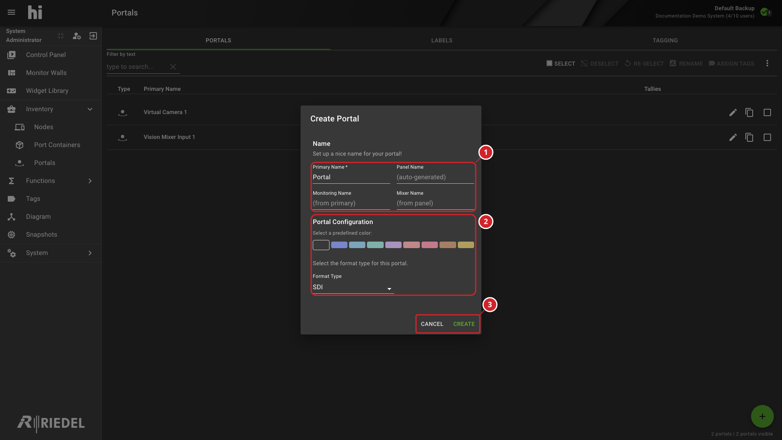Click Vision Mixer Input 1 type icon
This screenshot has height=440, width=782.
(x=123, y=137)
